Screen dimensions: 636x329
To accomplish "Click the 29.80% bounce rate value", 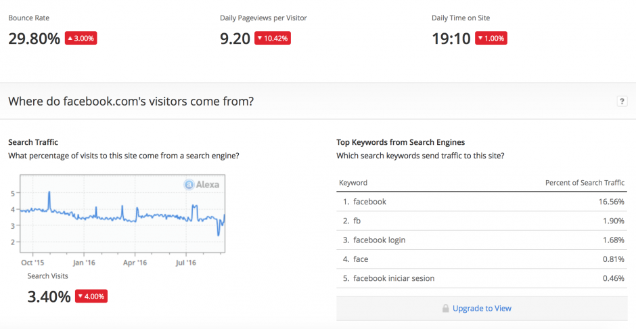I will (x=34, y=39).
